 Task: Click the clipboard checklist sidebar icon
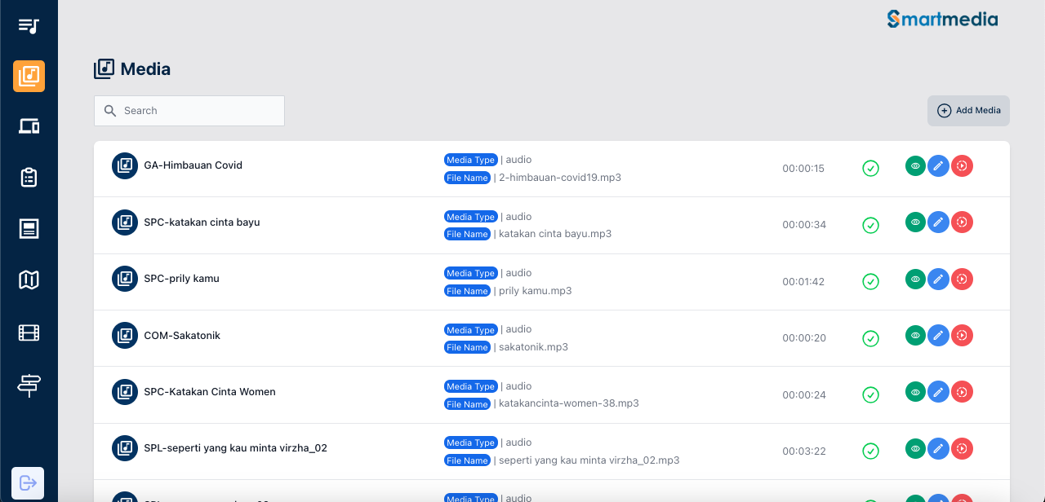tap(29, 178)
